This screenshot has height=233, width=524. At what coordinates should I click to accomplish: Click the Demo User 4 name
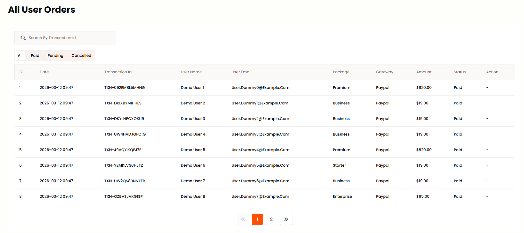point(193,134)
